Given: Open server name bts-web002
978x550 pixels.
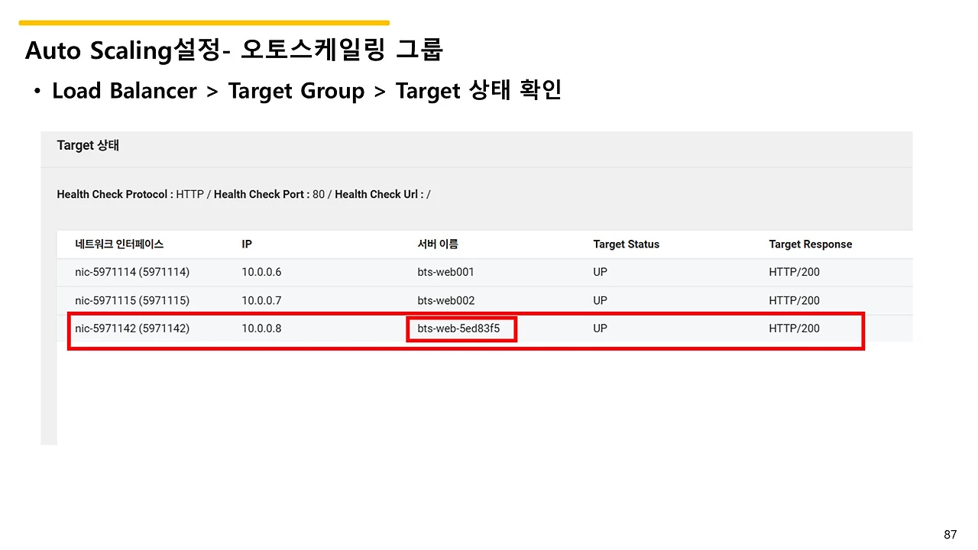Looking at the screenshot, I should (445, 300).
